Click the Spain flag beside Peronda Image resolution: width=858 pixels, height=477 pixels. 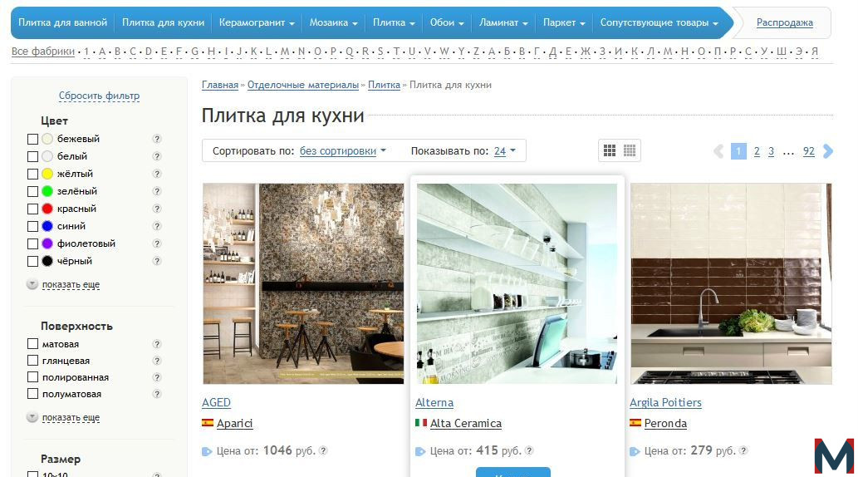635,423
